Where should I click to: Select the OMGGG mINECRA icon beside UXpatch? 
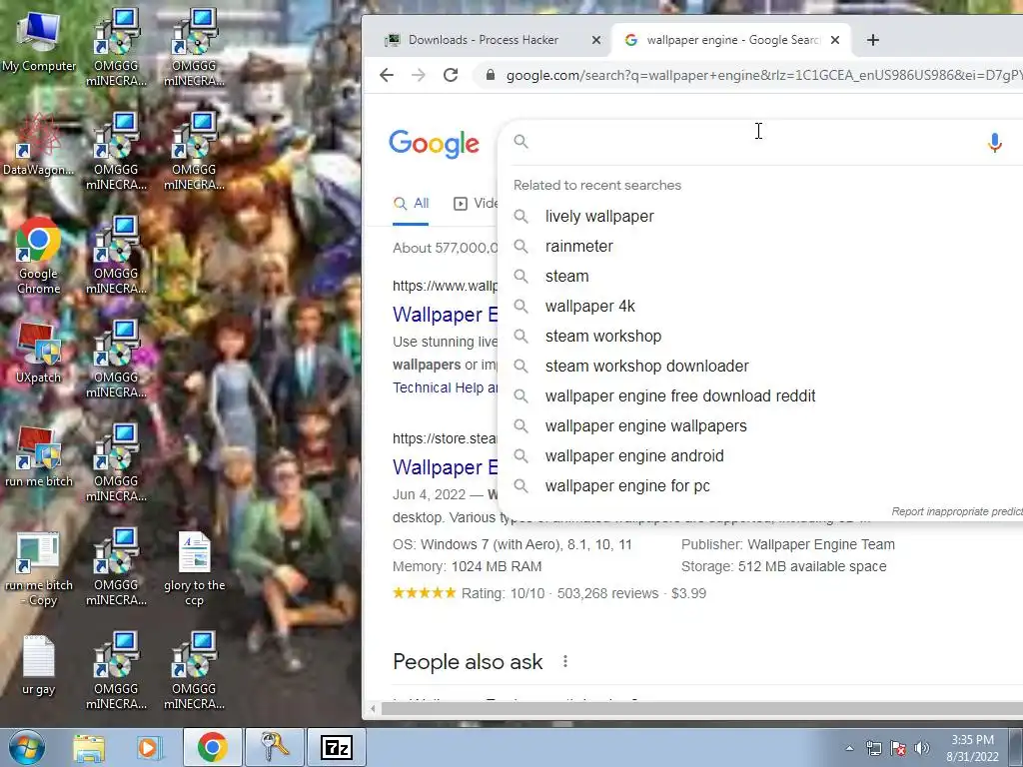(x=116, y=360)
